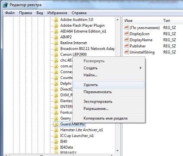The width and height of the screenshot is (183, 156).
Task: Select the Broadcom 802.11 Network Adapter key
Action: pos(87,49)
